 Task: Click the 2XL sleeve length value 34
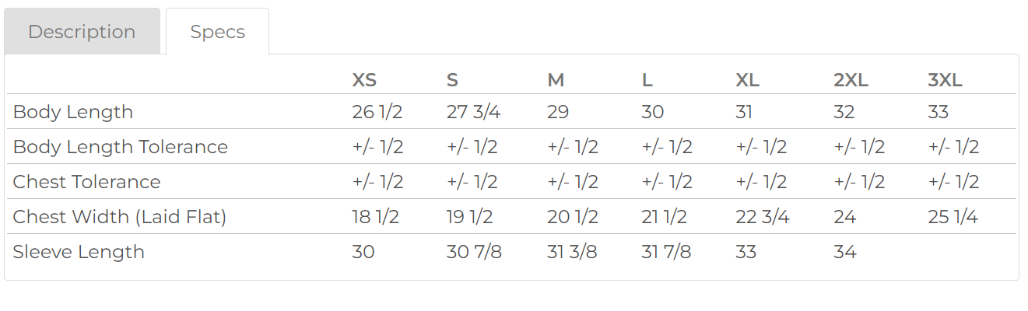coord(844,252)
